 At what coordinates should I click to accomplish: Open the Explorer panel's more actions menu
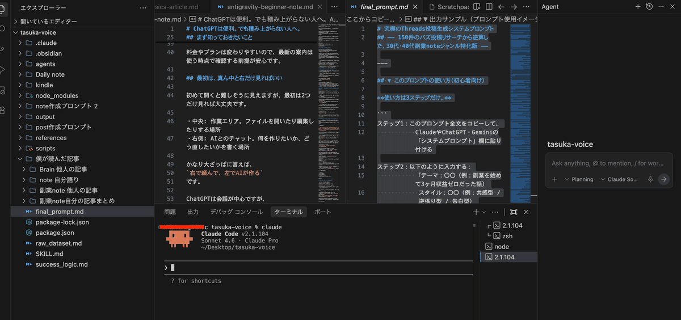coord(143,7)
